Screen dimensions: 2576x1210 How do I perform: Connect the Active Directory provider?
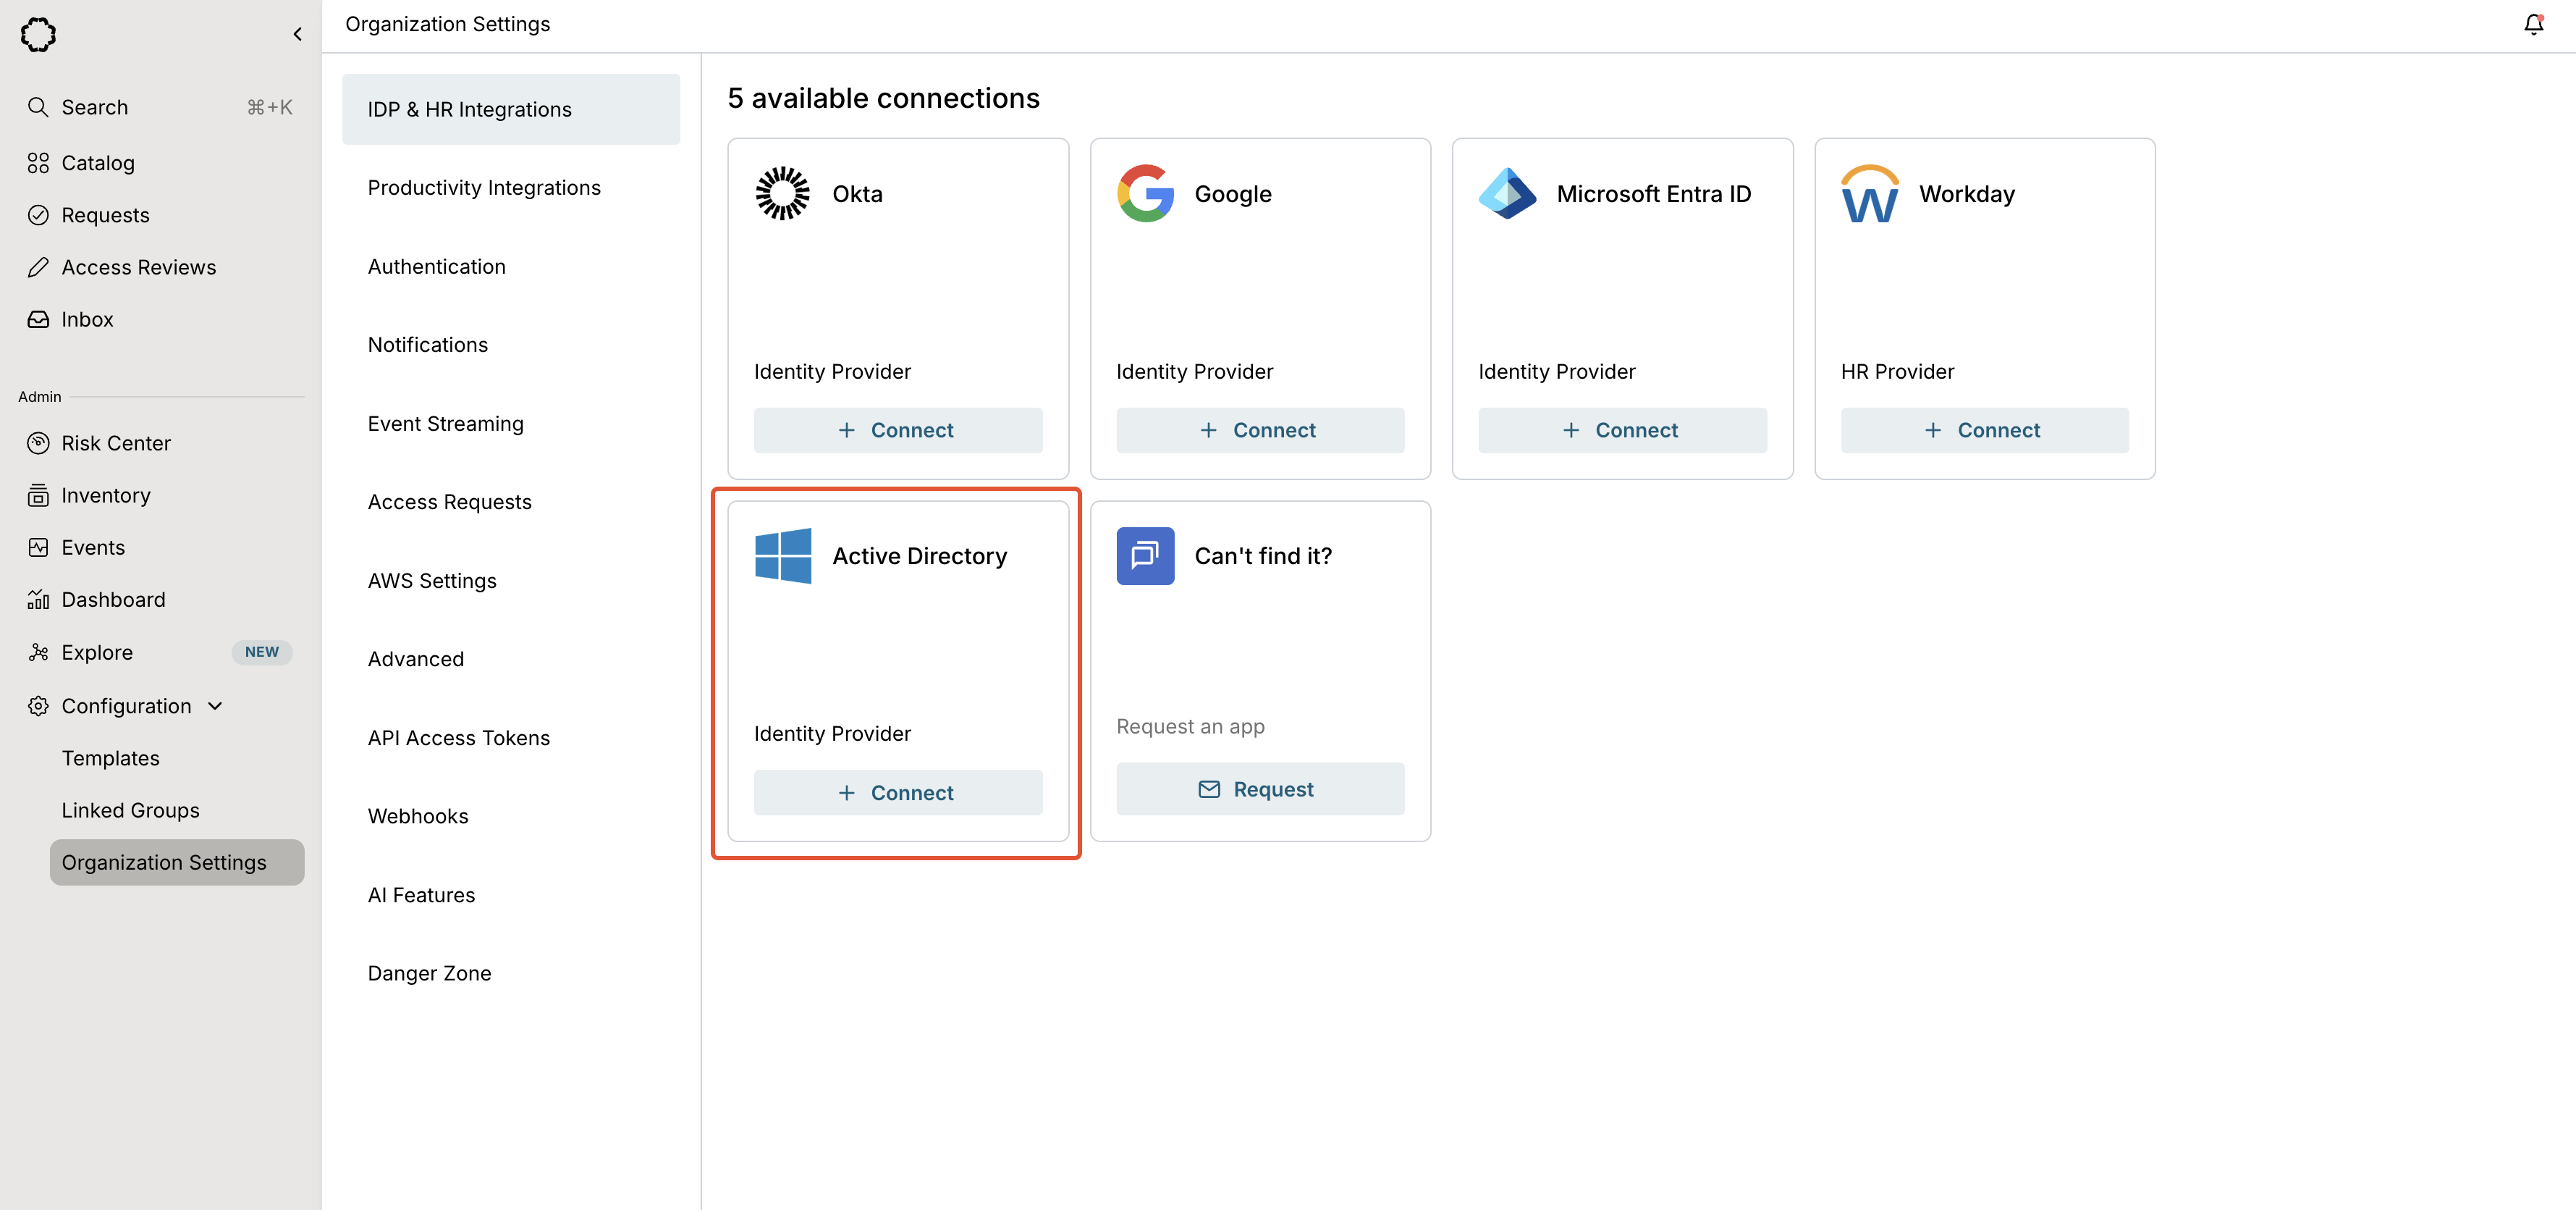pyautogui.click(x=897, y=791)
